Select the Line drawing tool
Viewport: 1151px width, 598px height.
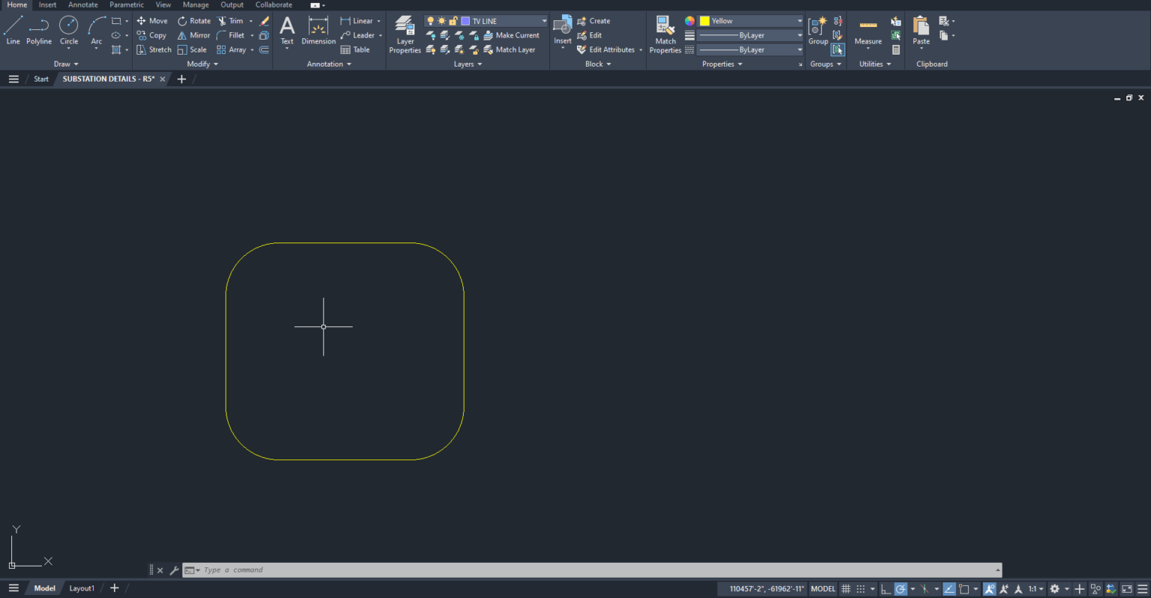click(12, 31)
